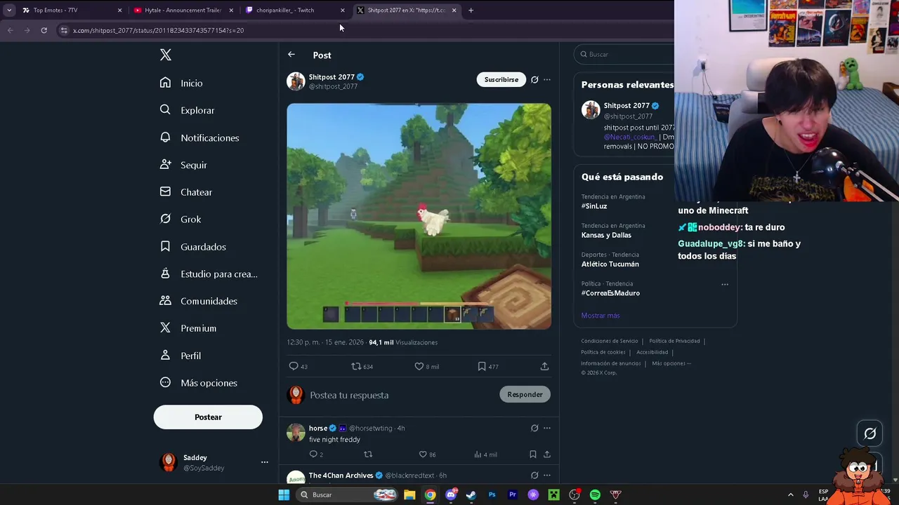
Task: Play the chicken game video
Action: pyautogui.click(x=419, y=216)
